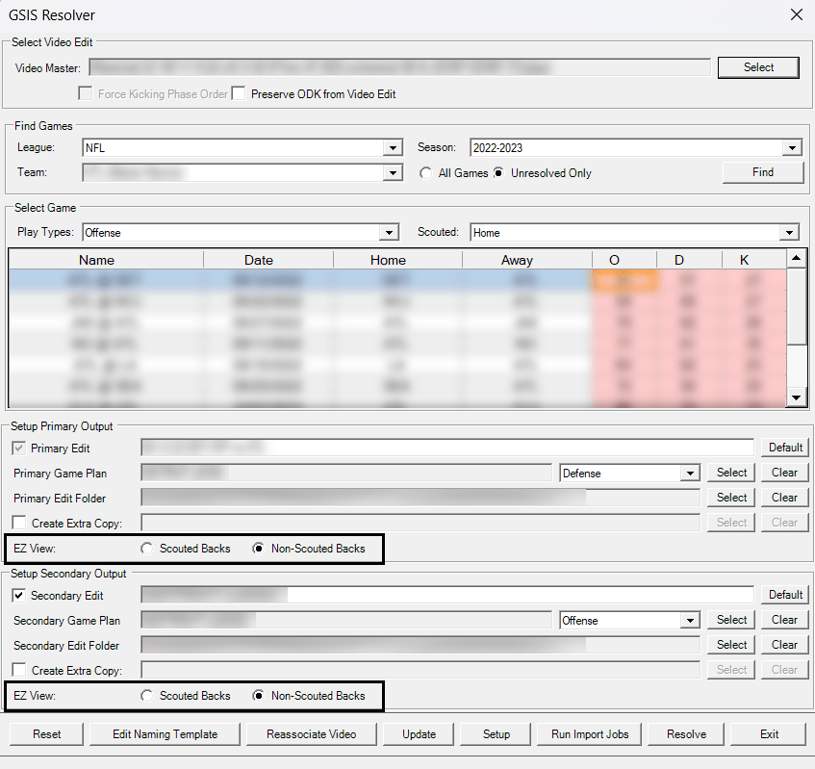Click into Primary Edit name field
The image size is (815, 769).
(447, 448)
